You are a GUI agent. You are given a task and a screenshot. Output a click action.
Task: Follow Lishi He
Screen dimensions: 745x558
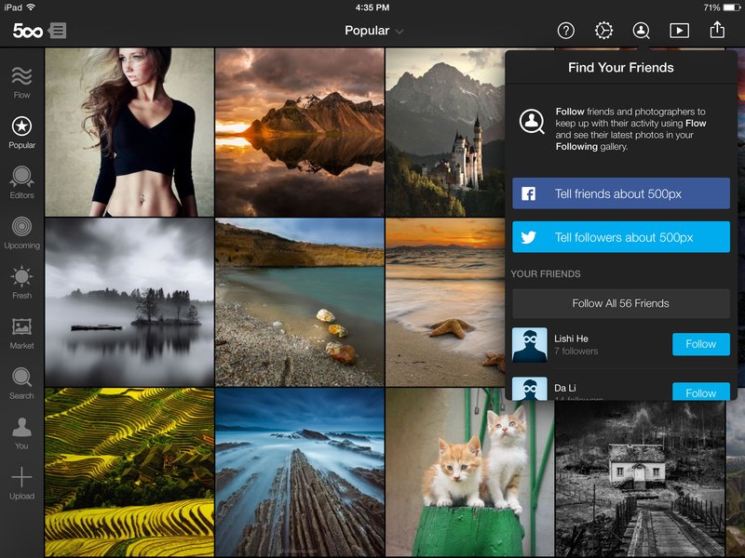pyautogui.click(x=701, y=344)
